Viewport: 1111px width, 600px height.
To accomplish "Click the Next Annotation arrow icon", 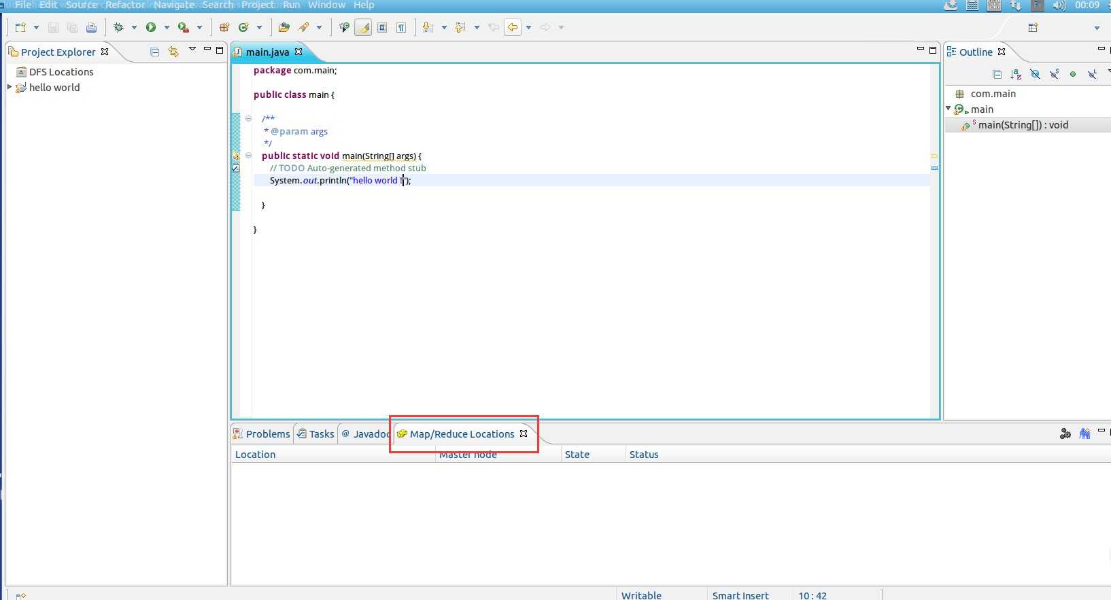I will tap(428, 28).
